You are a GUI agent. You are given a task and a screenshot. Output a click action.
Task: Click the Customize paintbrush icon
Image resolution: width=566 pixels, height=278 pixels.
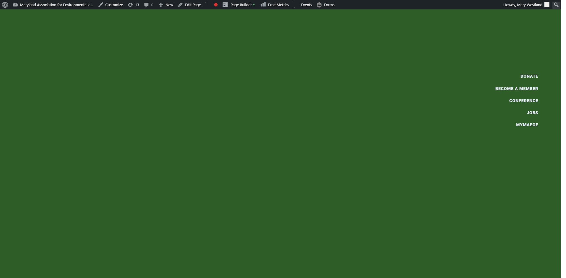click(101, 5)
